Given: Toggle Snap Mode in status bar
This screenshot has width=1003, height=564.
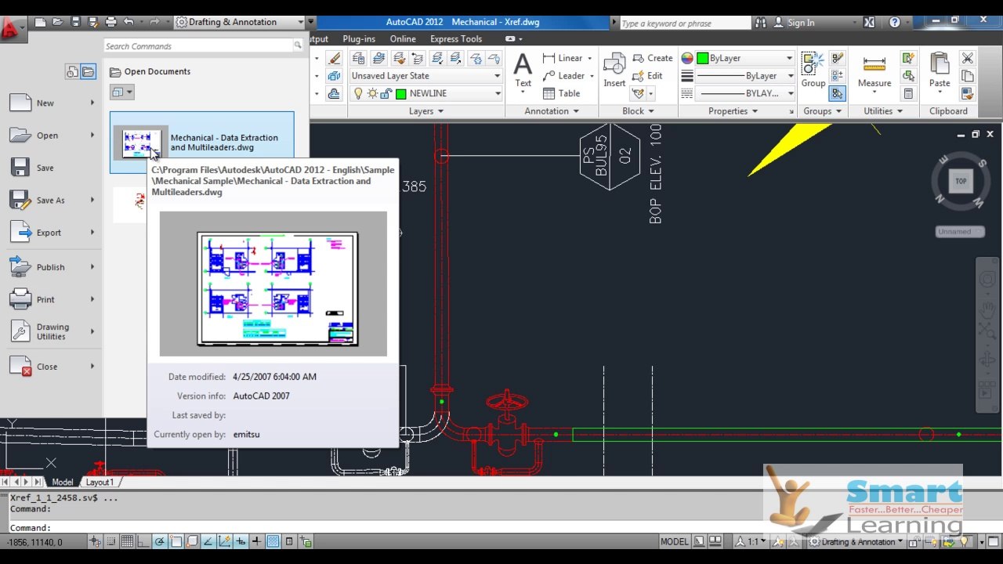Looking at the screenshot, I should (110, 541).
